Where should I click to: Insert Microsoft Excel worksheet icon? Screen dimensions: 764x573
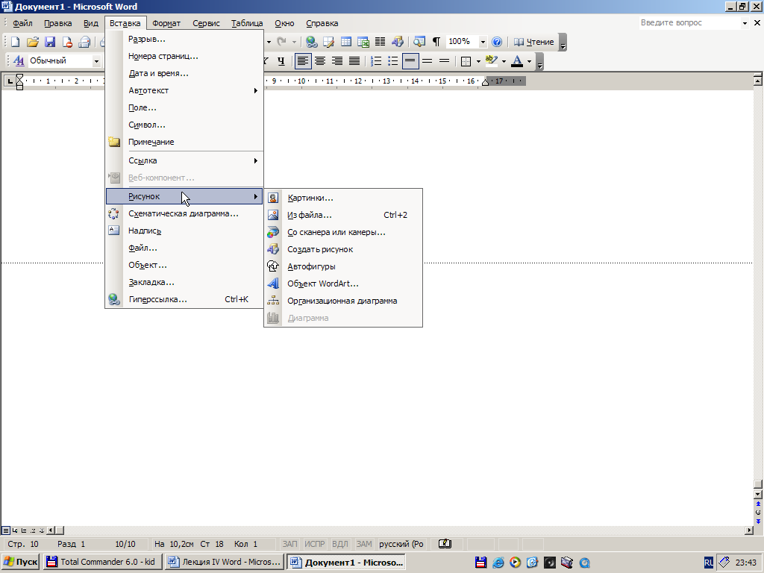(363, 42)
